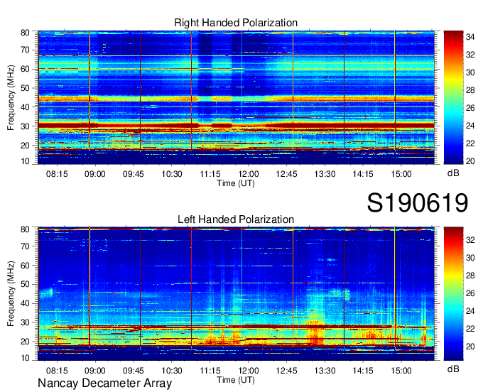Screen dimensions: 483x392
Task: Click 09:45 tick on Left Handed time axis
Action: point(134,371)
